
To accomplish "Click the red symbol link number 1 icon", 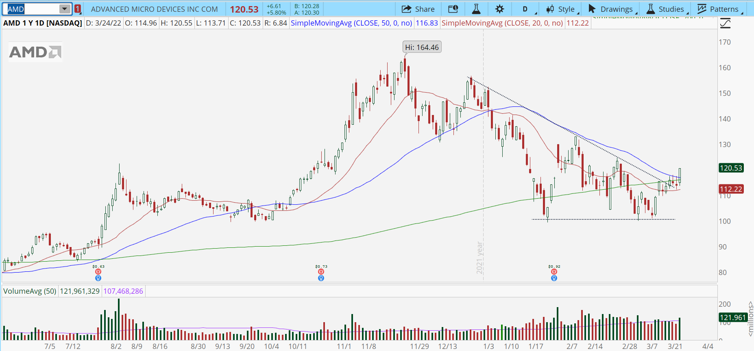I will pos(78,9).
